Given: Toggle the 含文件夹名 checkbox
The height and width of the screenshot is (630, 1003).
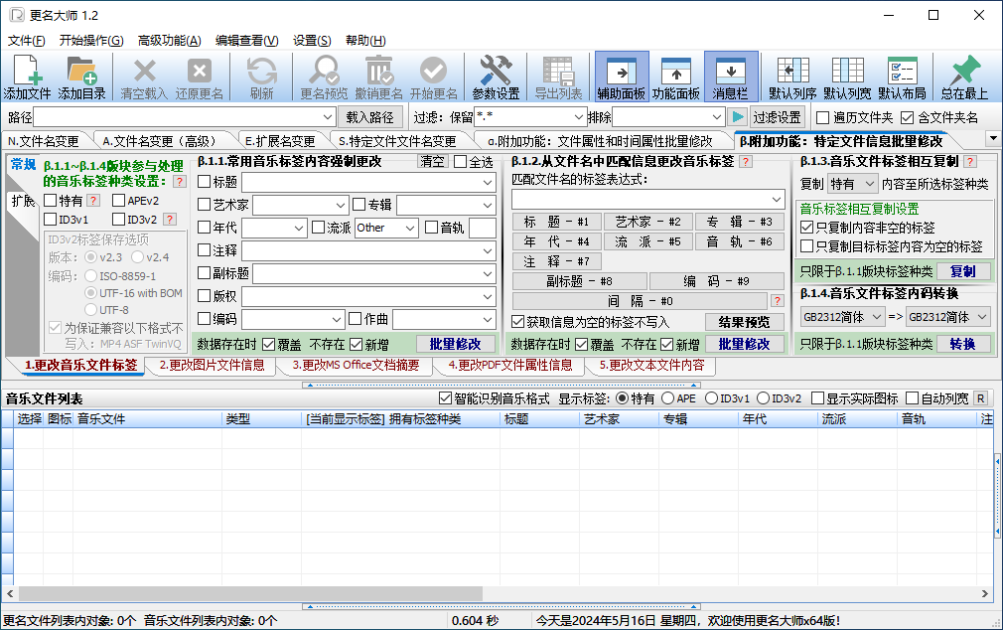Looking at the screenshot, I should tap(907, 118).
